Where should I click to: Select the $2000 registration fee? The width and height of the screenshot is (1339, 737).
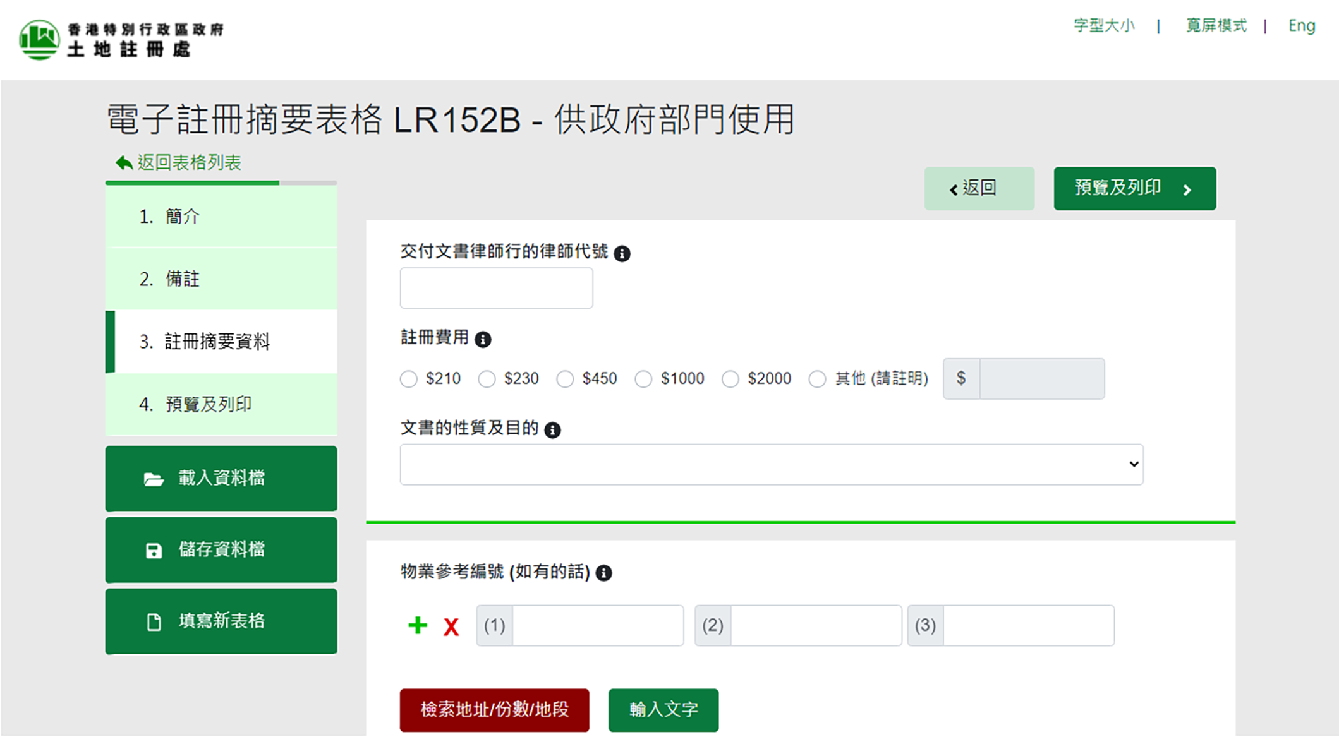click(730, 379)
